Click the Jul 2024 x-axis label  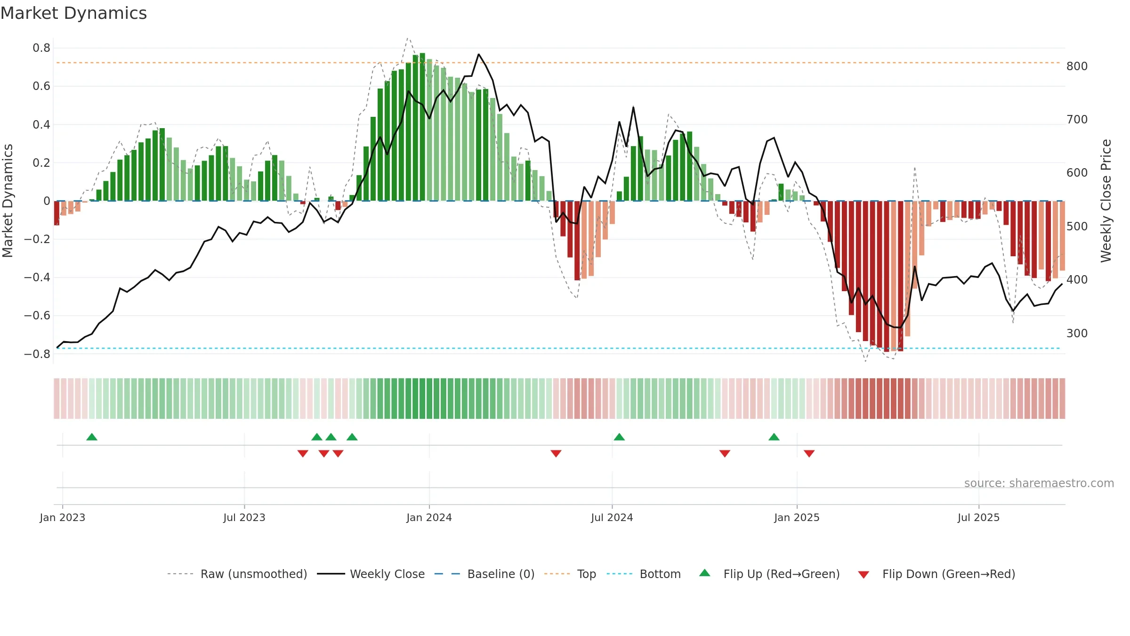pyautogui.click(x=612, y=517)
